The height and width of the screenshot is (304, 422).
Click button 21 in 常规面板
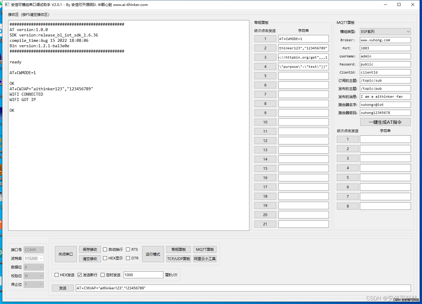point(265,224)
